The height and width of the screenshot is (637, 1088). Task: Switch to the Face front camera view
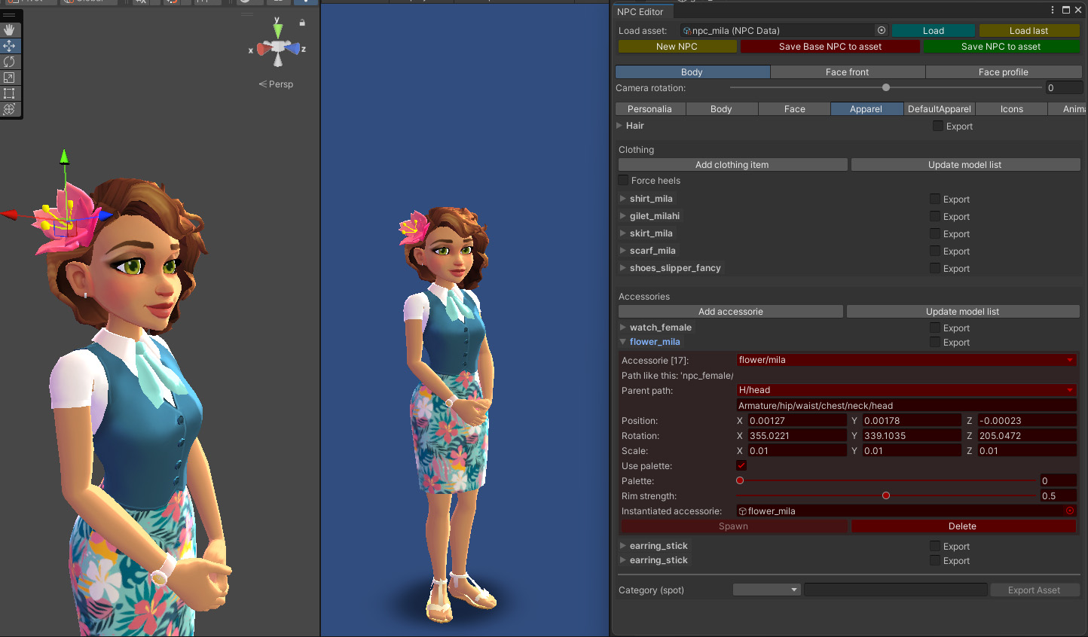(847, 72)
